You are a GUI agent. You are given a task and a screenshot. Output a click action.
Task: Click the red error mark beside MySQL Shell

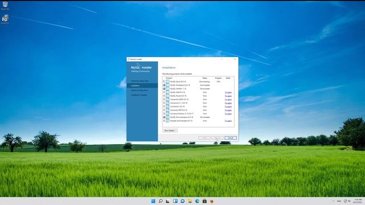click(164, 92)
